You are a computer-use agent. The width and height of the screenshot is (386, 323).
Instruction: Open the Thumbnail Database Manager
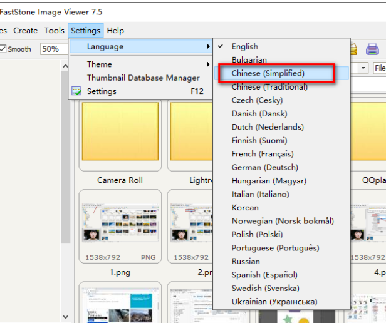pos(143,78)
